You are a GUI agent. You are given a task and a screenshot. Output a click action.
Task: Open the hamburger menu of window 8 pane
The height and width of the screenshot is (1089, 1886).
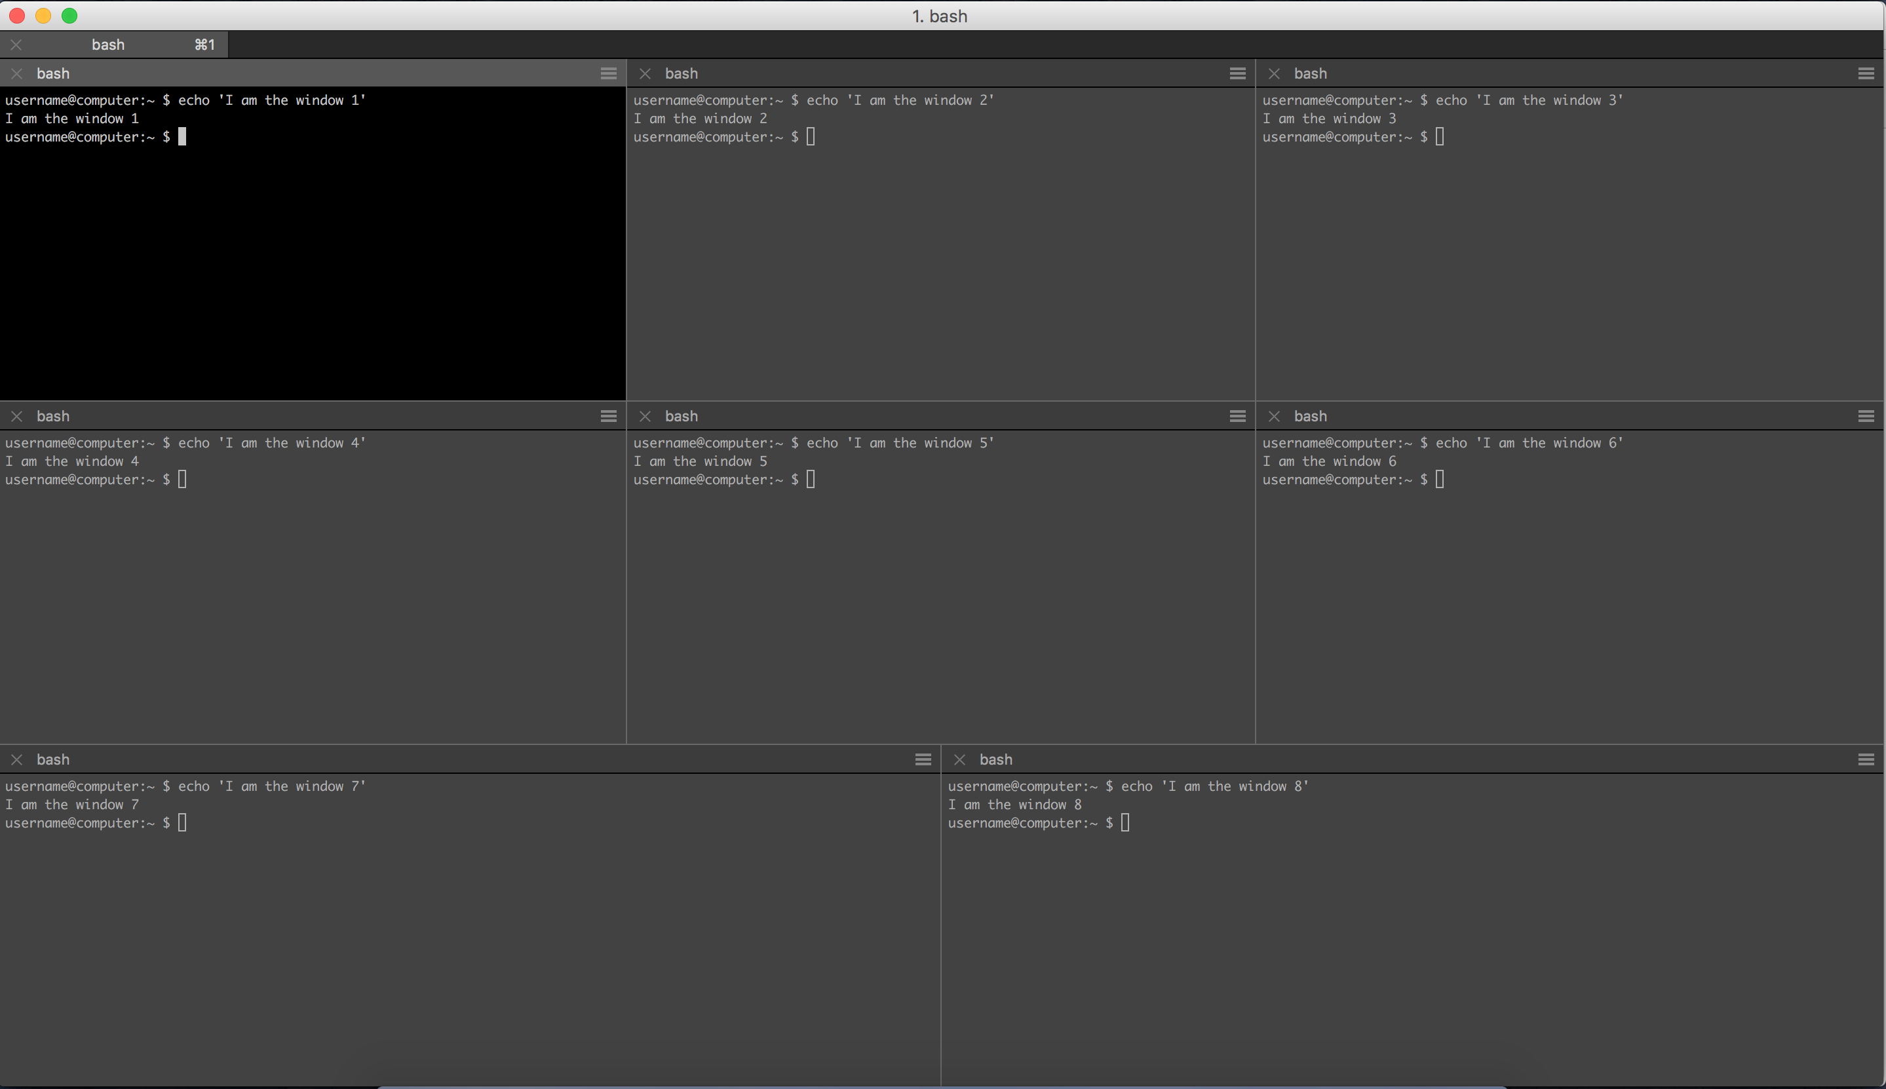(1866, 759)
